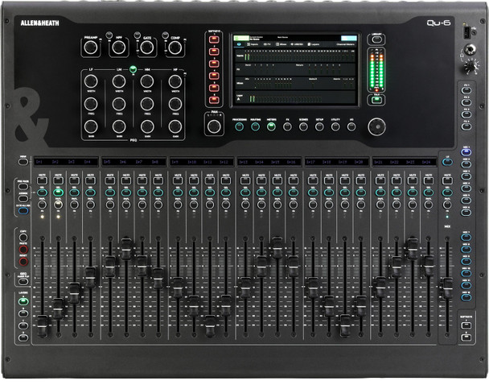Trigger SoftKey 6
This screenshot has width=489, height=385.
tap(214, 100)
